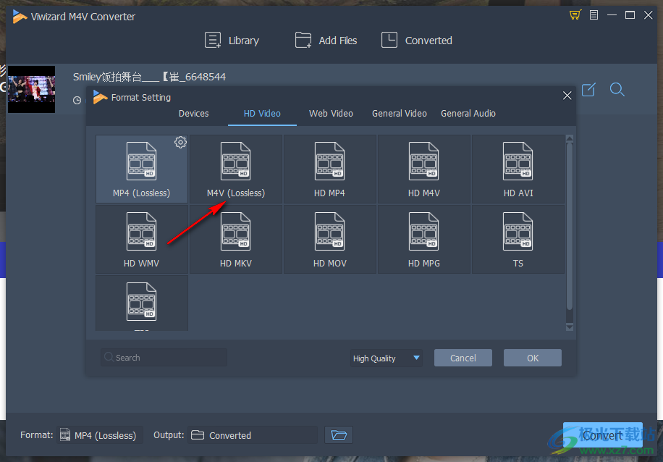
Task: Click the shopping cart icon
Action: point(575,15)
